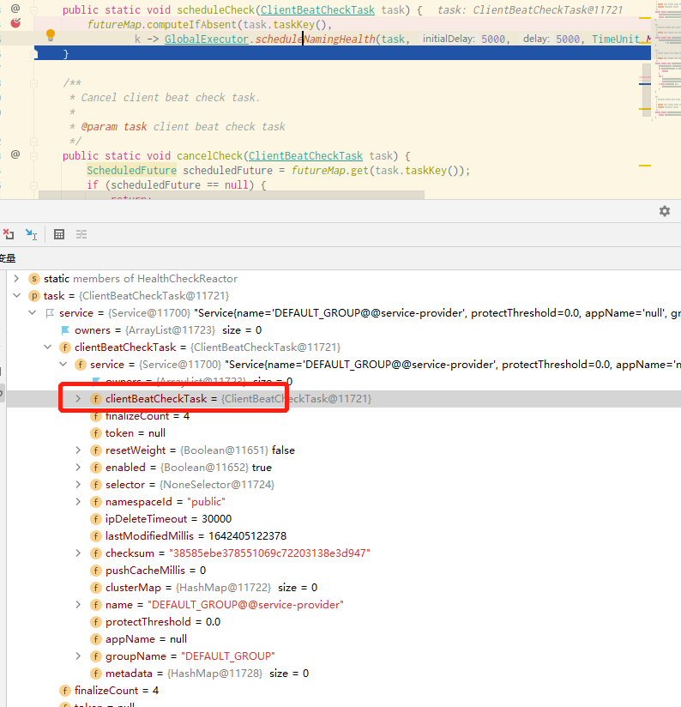The image size is (681, 707).
Task: Click the fold marker beside the Javadoc comment
Action: tap(33, 83)
